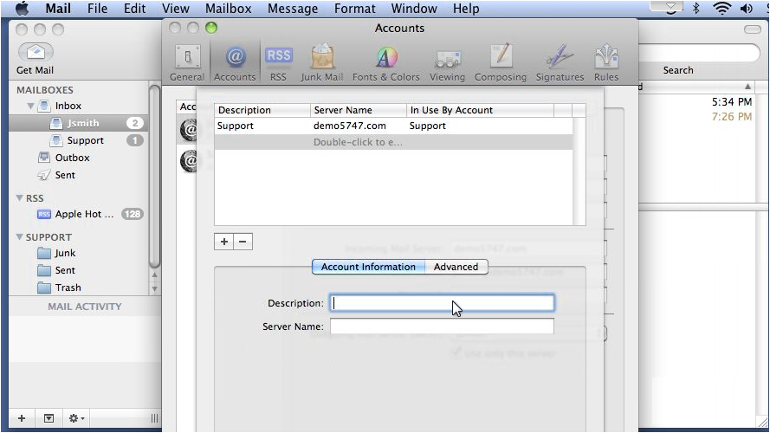The height and width of the screenshot is (433, 770).
Task: Open RSS preferences pane
Action: 278,63
